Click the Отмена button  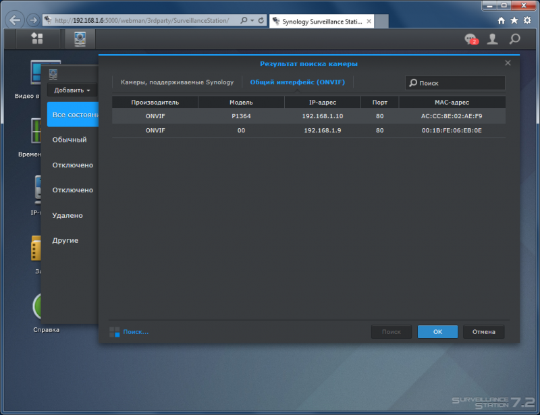coord(484,331)
